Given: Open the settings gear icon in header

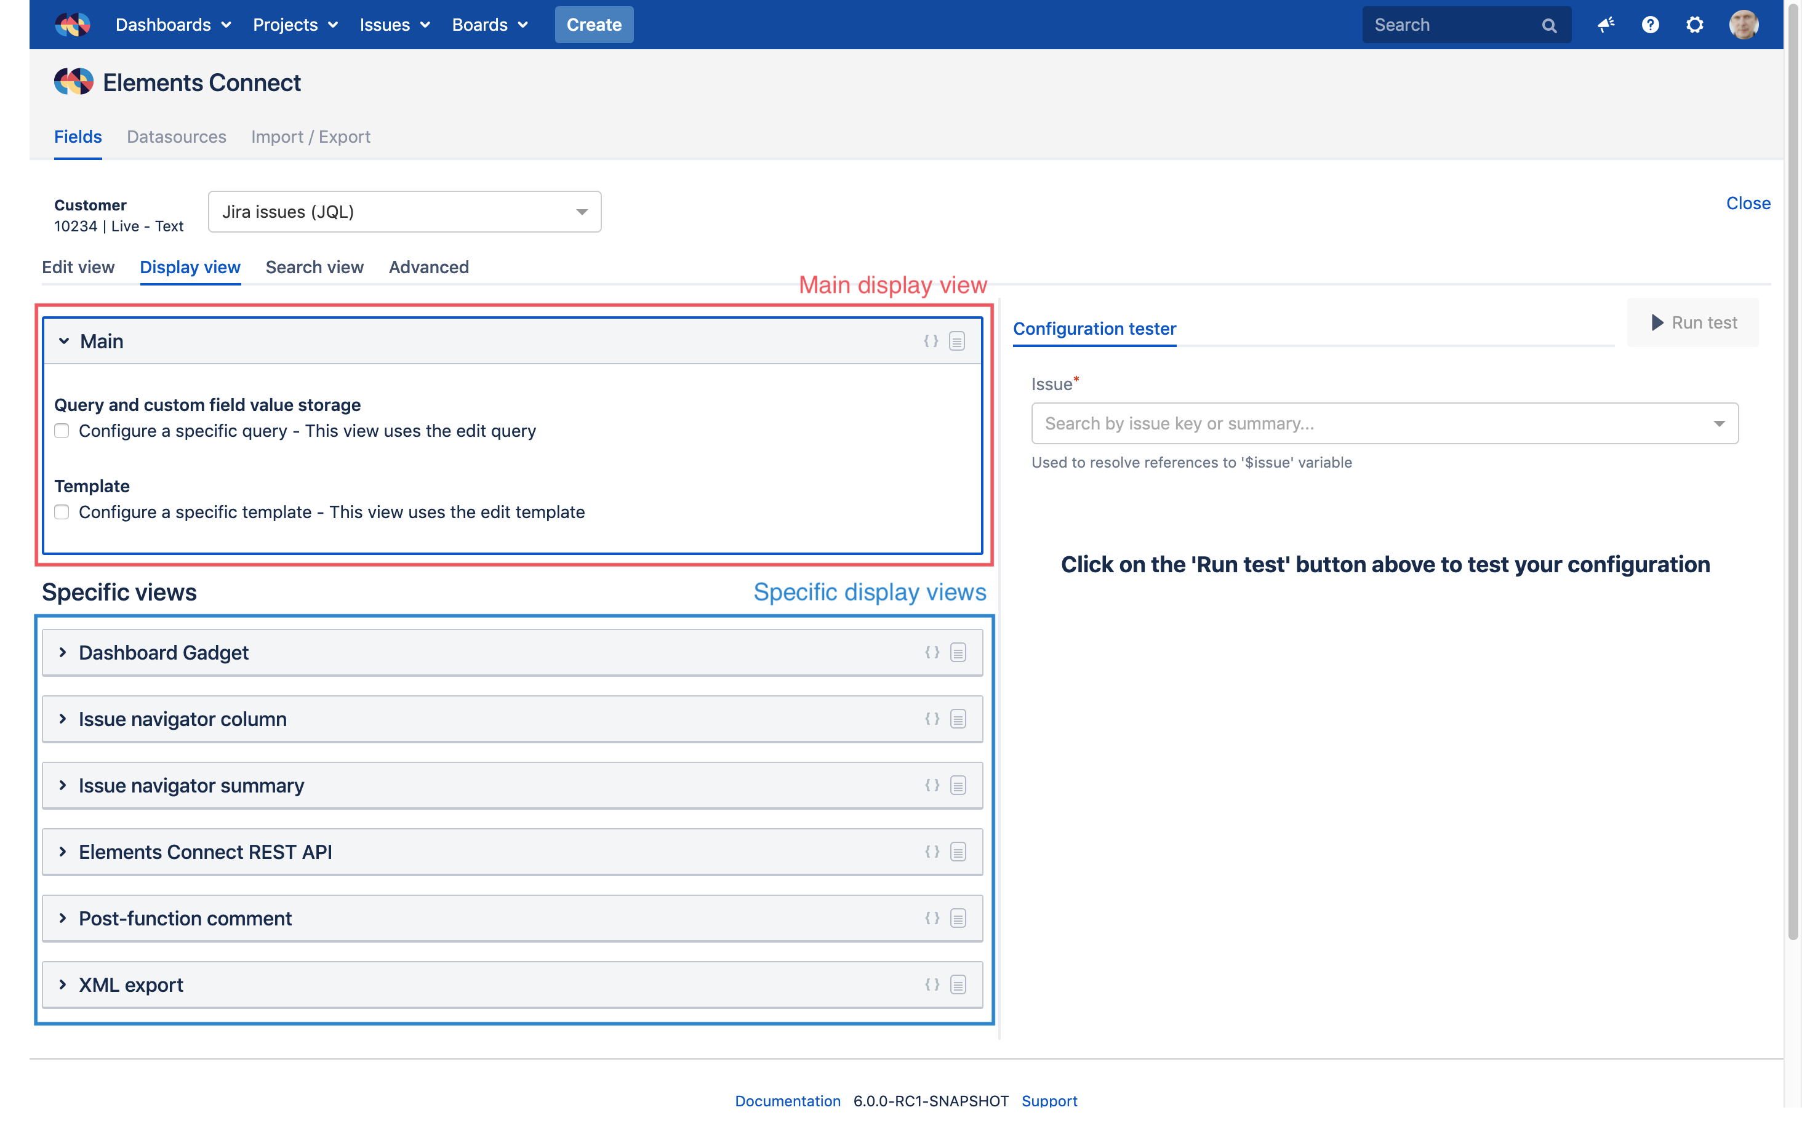Looking at the screenshot, I should pyautogui.click(x=1694, y=25).
